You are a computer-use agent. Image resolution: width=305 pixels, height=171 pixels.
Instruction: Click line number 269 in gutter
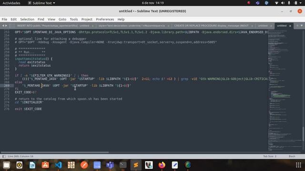[x=7, y=85]
